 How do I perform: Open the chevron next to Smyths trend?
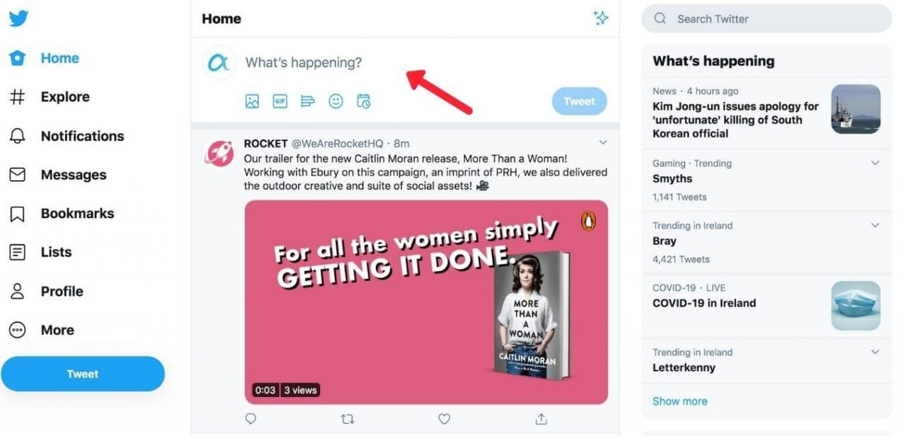pos(876,163)
